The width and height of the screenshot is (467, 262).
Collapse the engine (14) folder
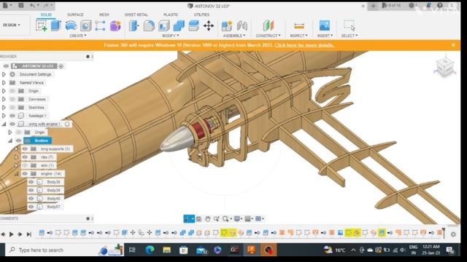[x=17, y=174]
